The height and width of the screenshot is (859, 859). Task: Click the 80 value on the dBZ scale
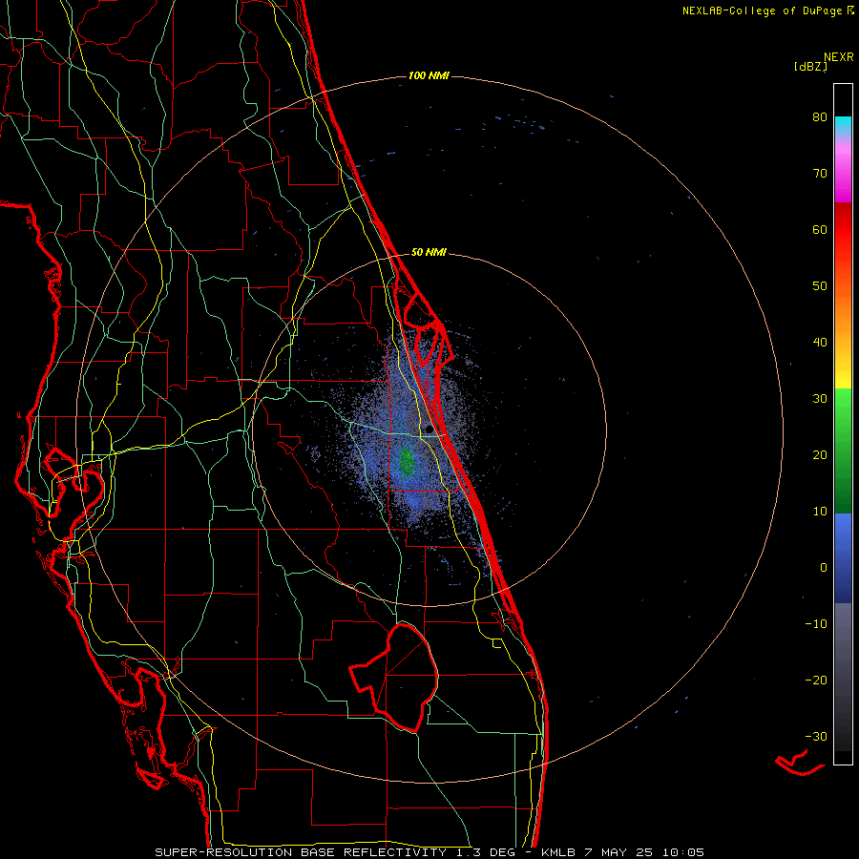tap(820, 116)
